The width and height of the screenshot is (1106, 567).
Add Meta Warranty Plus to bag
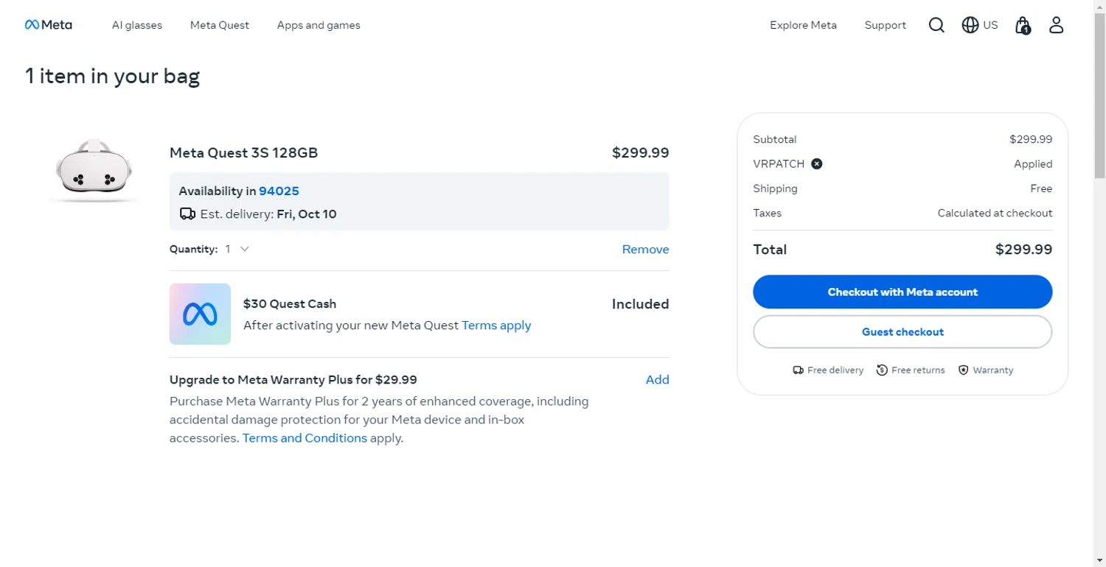[x=657, y=379]
